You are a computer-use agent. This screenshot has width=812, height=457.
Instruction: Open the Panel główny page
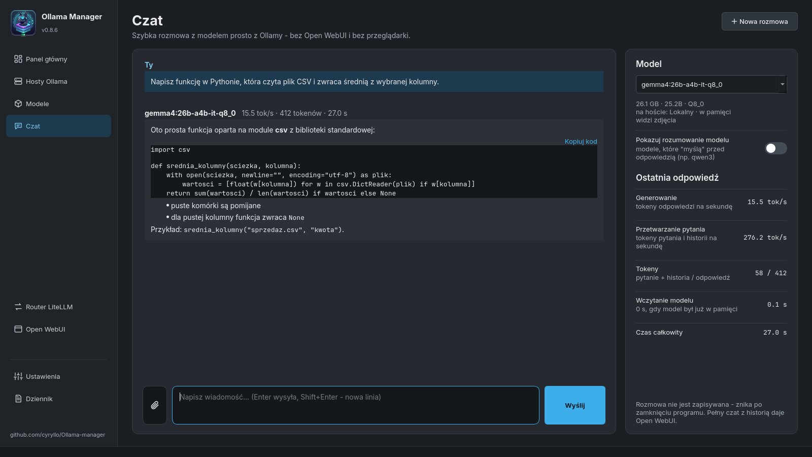coord(58,59)
